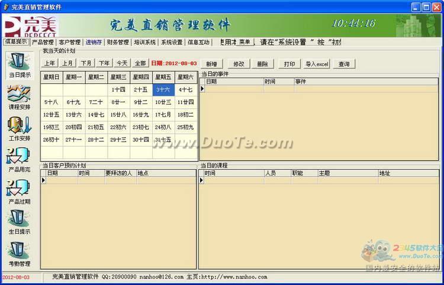This screenshot has width=444, height=285.
Task: Switch to the 培训系统 menu tab
Action: pos(144,43)
